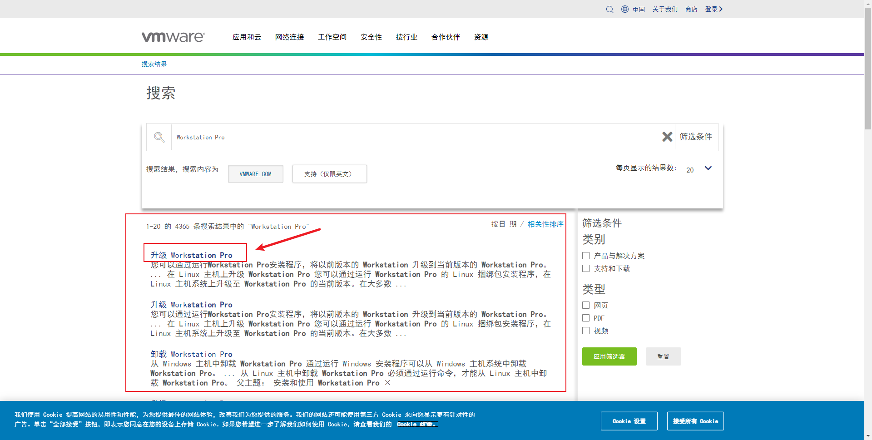Click the globe region icon

pos(625,9)
